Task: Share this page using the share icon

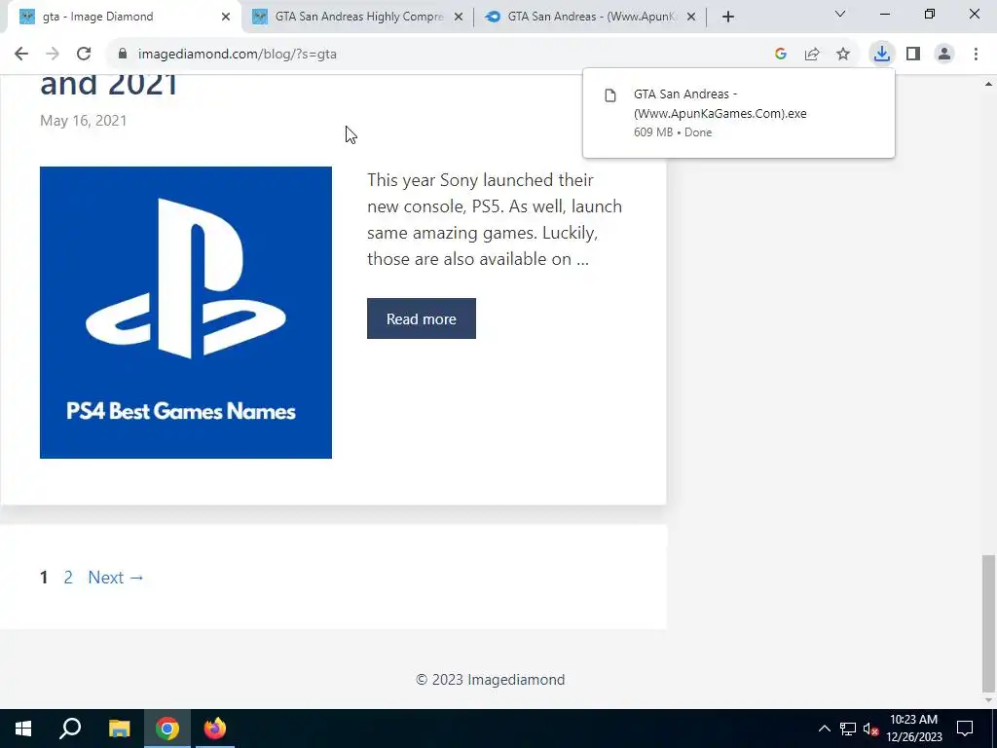Action: pyautogui.click(x=812, y=55)
